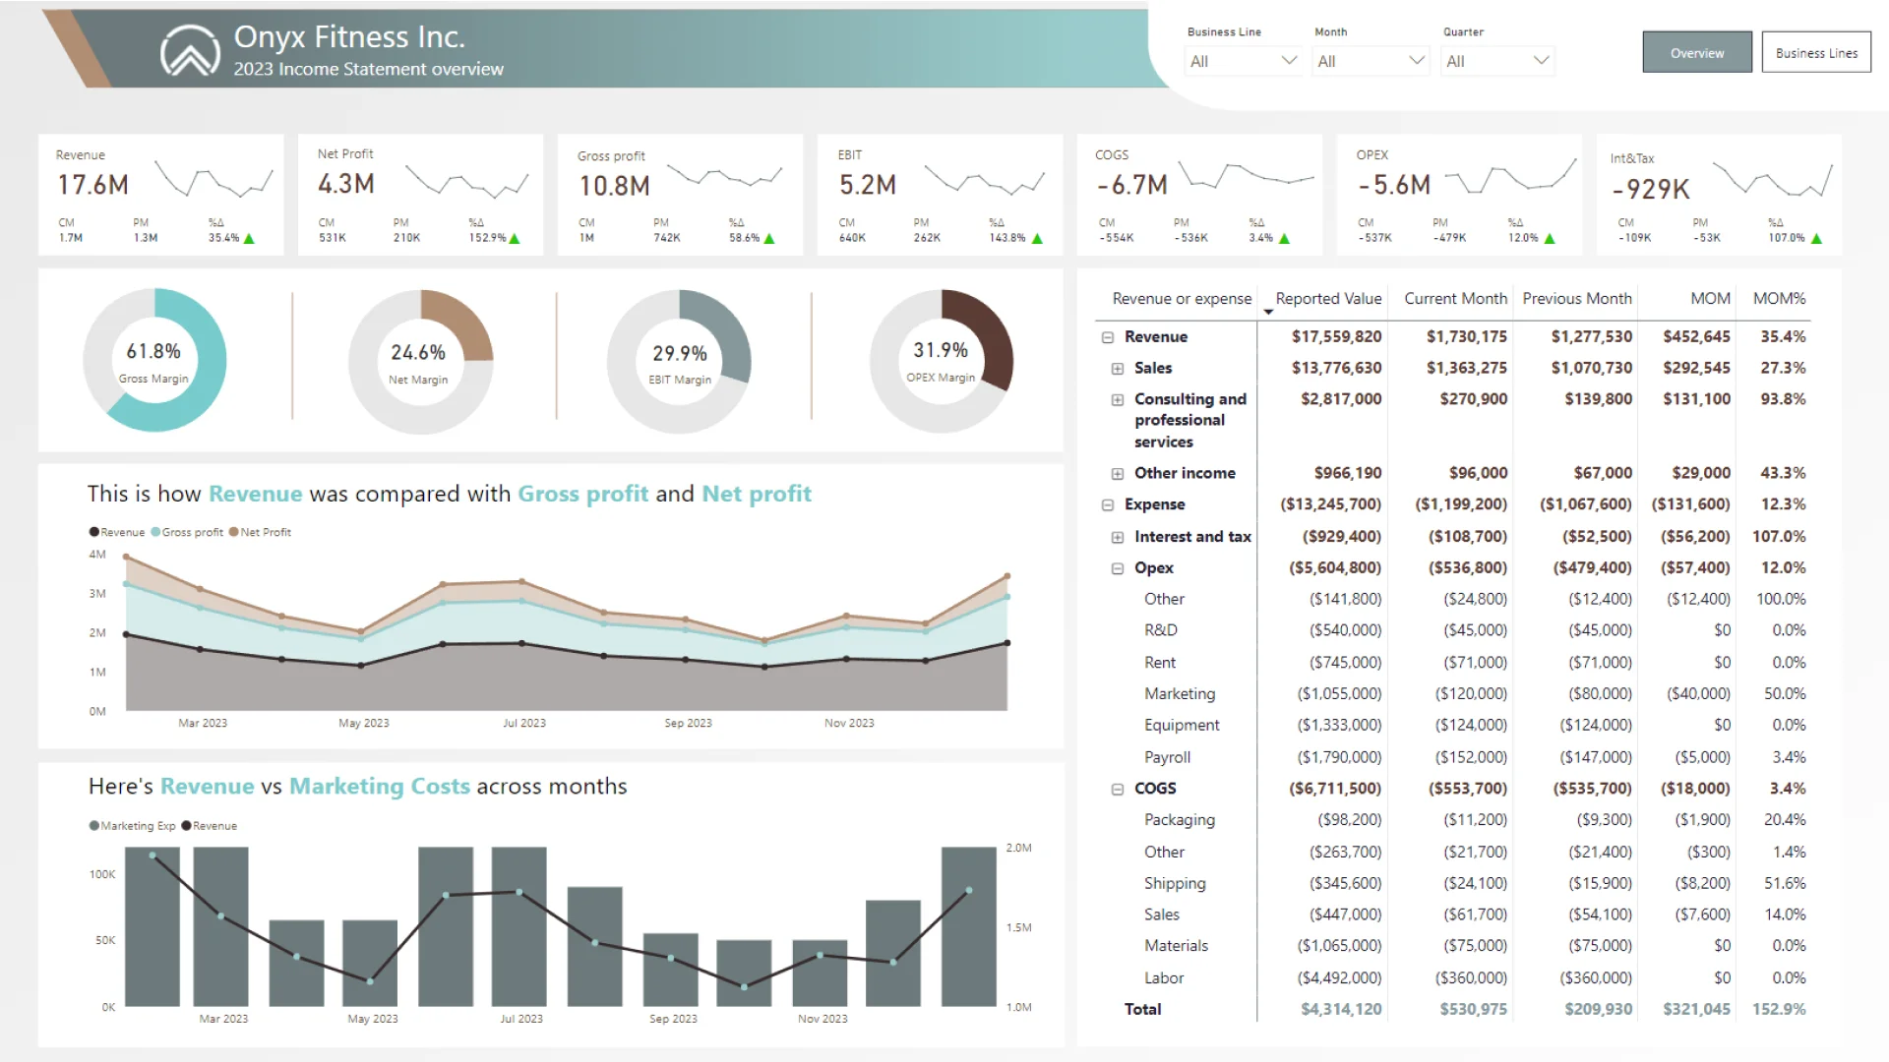
Task: Switch to the Overview page
Action: click(1697, 53)
